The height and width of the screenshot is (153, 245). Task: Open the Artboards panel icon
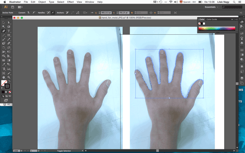[242, 83]
